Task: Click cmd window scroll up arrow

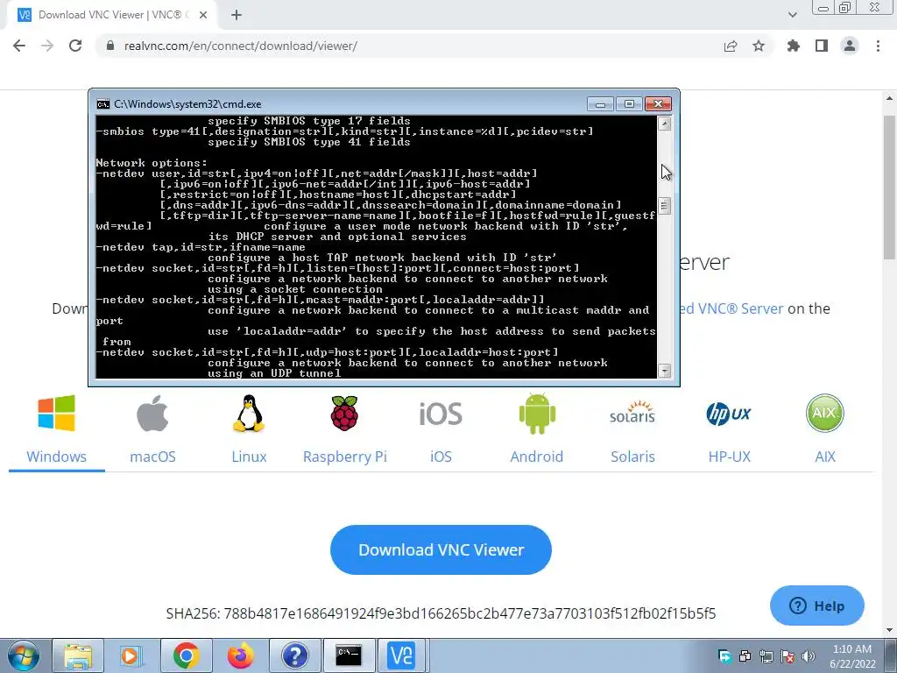Action: [x=664, y=124]
